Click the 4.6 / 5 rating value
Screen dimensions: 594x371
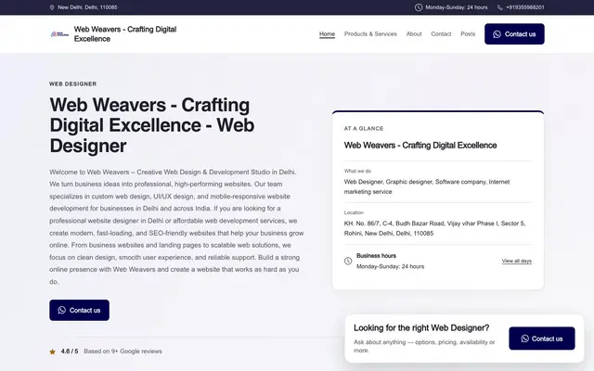point(70,352)
